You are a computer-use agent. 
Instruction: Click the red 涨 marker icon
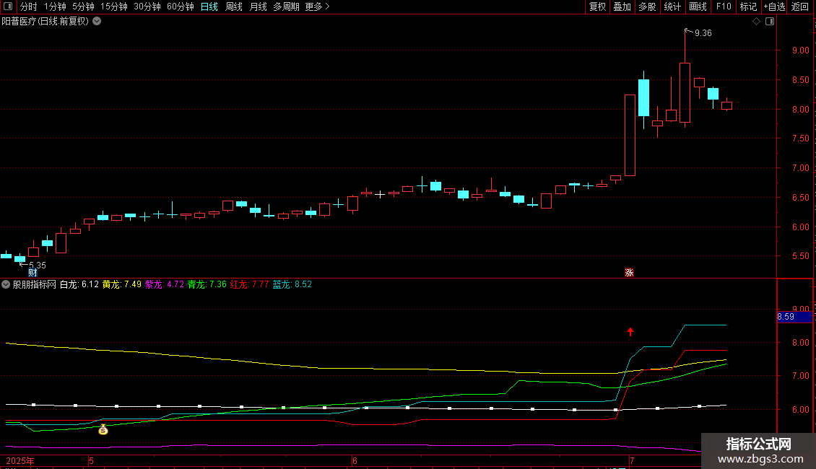[629, 273]
